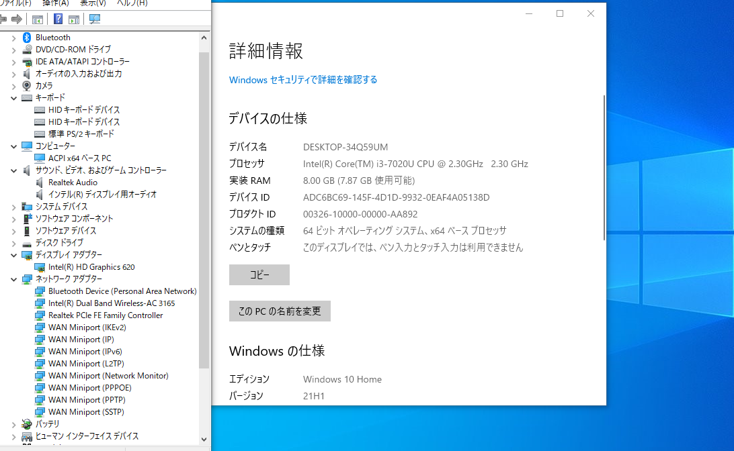The width and height of the screenshot is (734, 451).
Task: Select Realtek PCIe FE Family Controller
Action: 106,315
